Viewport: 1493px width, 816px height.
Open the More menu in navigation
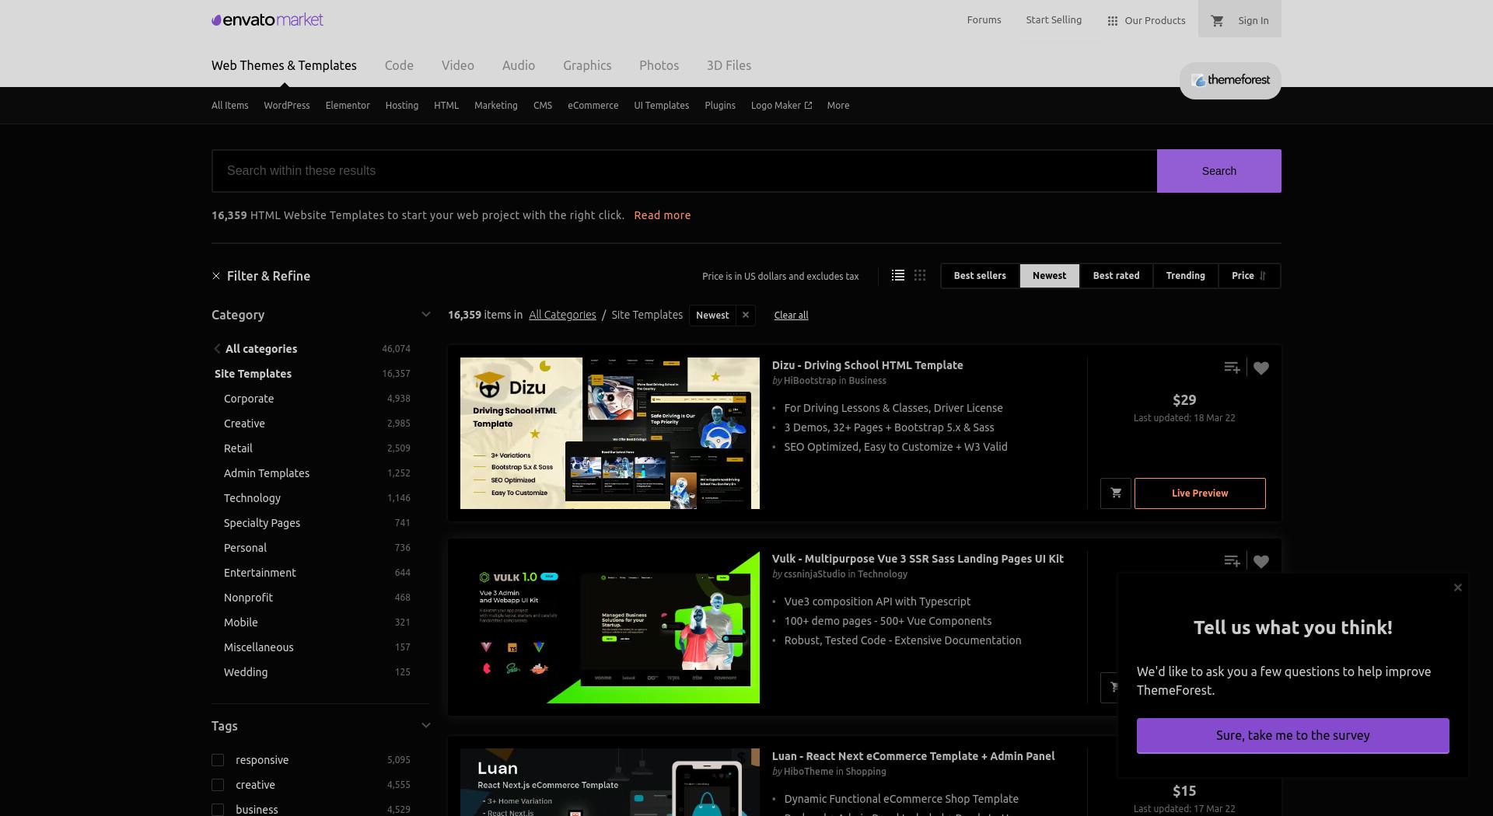pos(838,106)
